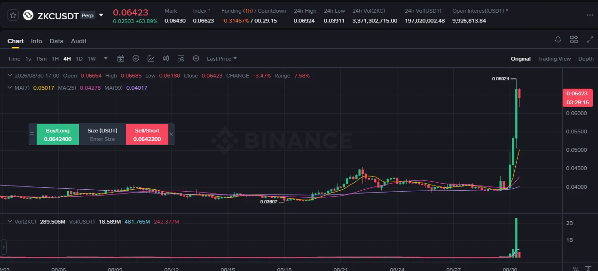Switch to the Info tab

37,41
